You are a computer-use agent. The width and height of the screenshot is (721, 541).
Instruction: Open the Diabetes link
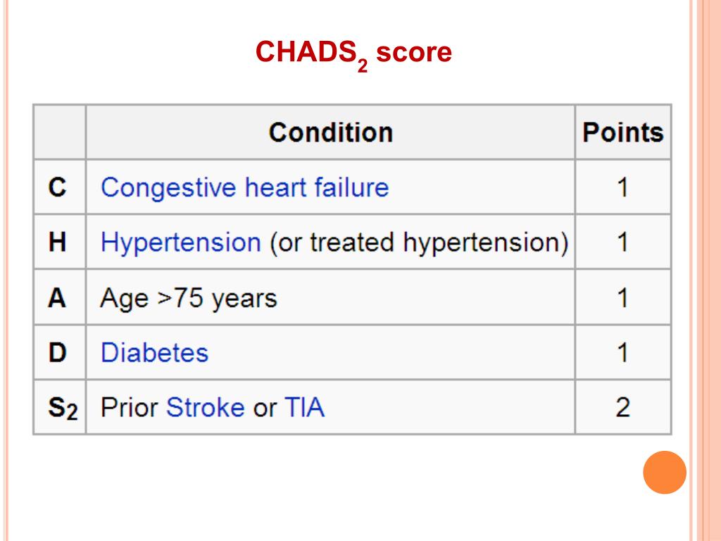154,353
